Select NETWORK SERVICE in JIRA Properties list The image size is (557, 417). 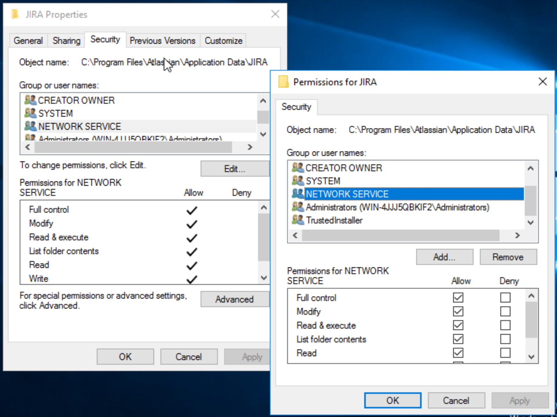[x=140, y=126]
